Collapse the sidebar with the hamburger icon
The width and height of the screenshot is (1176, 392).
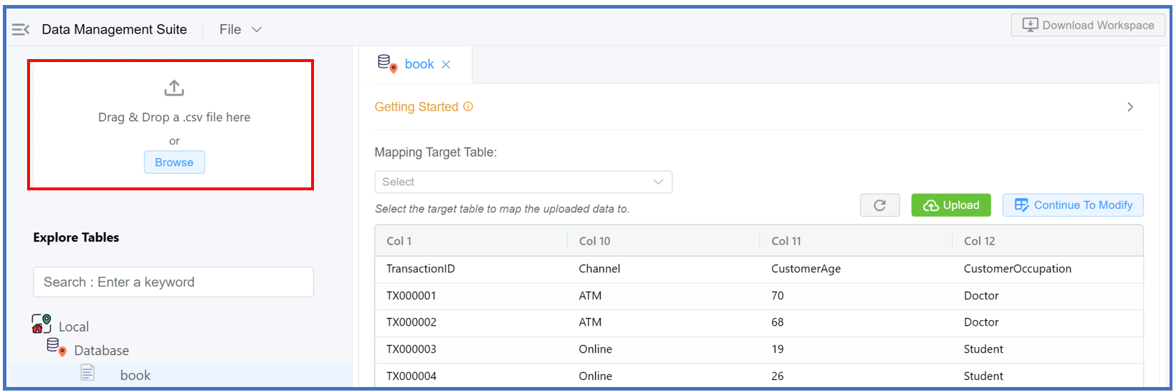tap(21, 29)
